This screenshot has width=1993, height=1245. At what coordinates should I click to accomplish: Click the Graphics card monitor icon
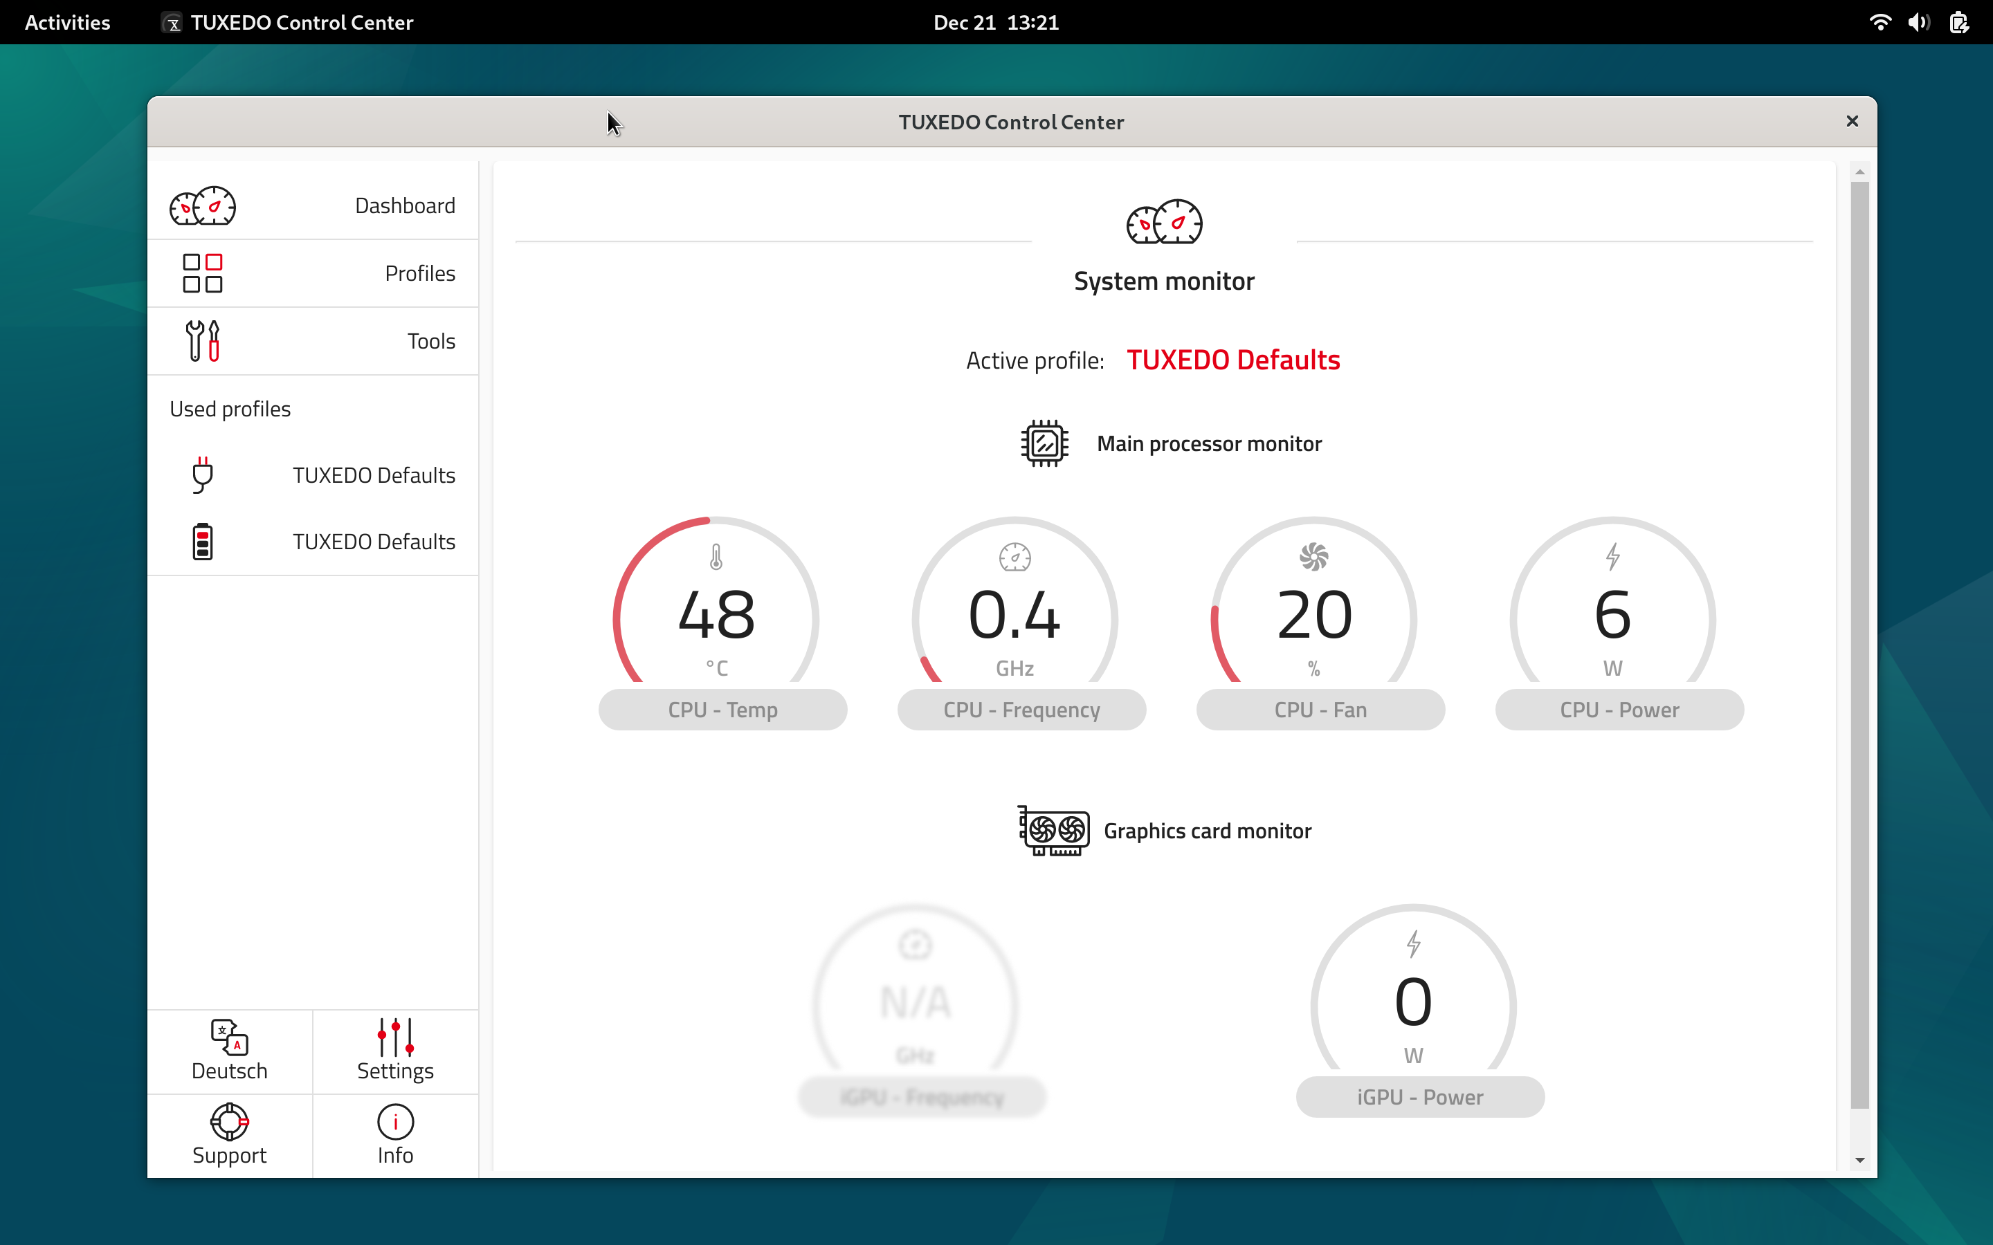tap(1053, 831)
